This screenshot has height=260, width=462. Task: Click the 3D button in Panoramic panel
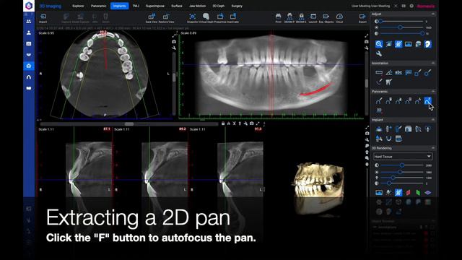[x=379, y=110]
